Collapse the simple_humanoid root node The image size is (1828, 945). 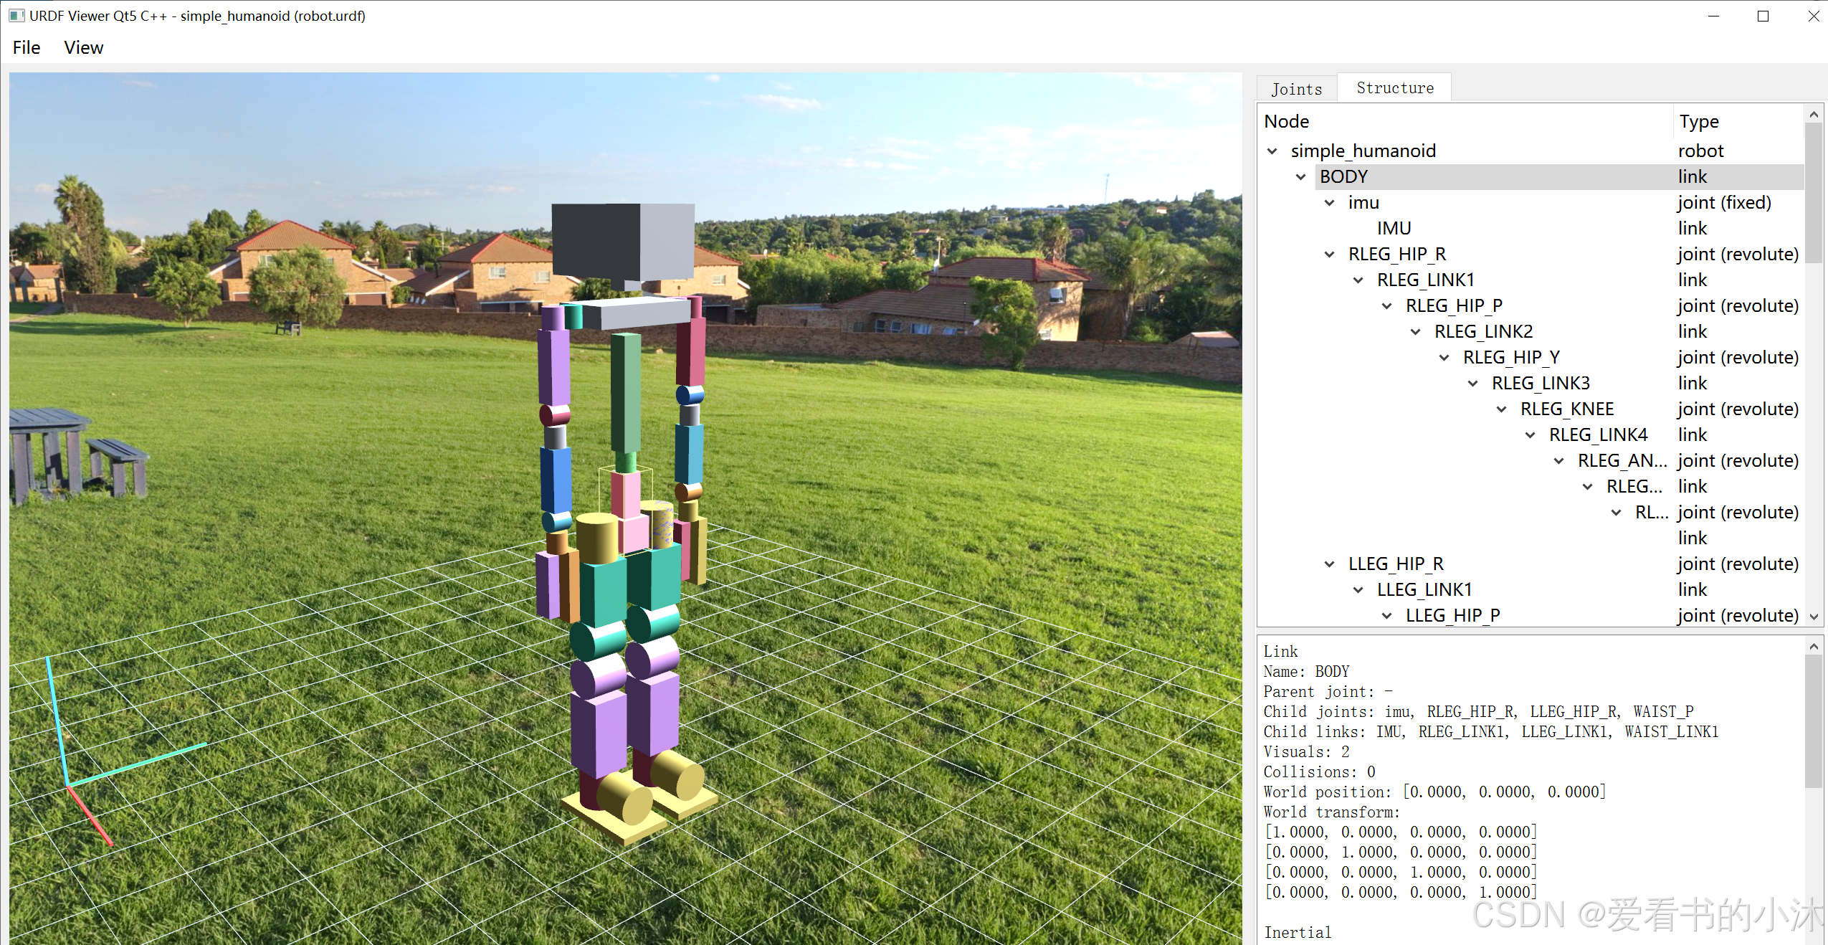1272,151
